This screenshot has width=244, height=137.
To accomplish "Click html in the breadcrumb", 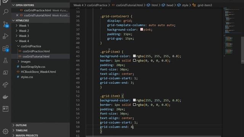I will click(x=154, y=5).
